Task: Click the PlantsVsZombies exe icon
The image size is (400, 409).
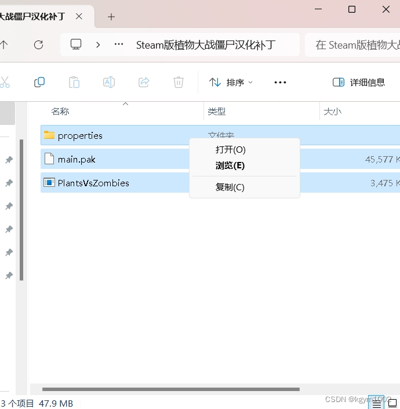Action: [x=49, y=182]
